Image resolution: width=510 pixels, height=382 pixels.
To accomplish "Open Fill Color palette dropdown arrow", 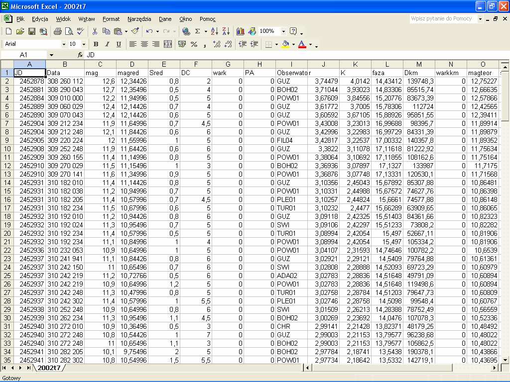I will [293, 44].
